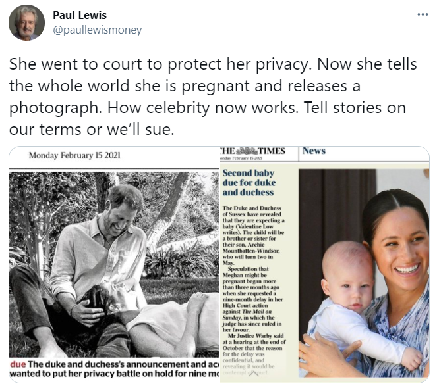Viewport: 439px width, 390px height.
Task: Open the tweet's more options menu
Action: coord(423,14)
